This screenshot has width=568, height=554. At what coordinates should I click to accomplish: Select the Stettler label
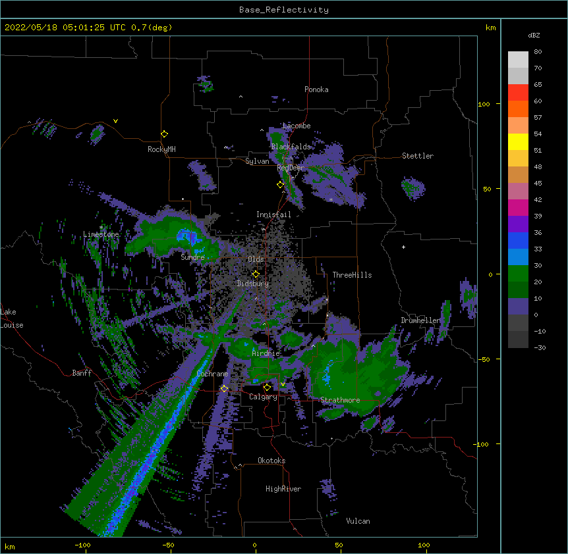(418, 156)
